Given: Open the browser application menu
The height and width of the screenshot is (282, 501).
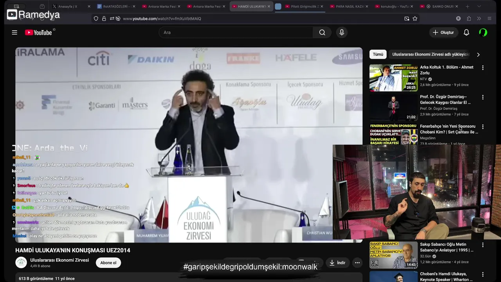Looking at the screenshot, I should point(489,18).
